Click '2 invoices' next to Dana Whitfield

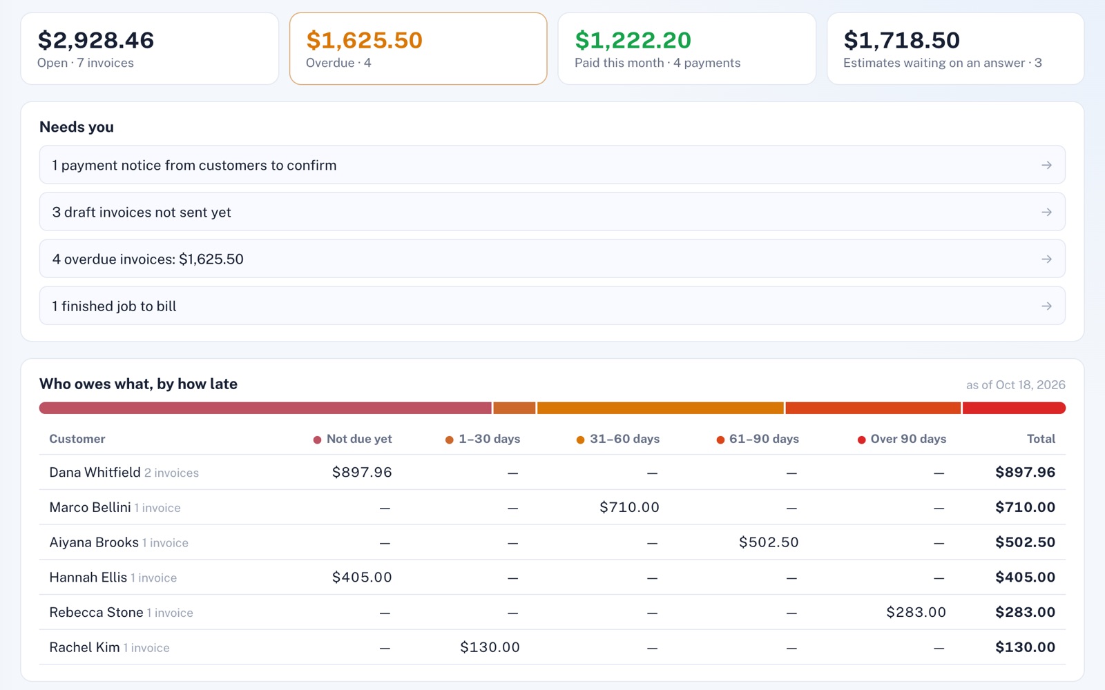(171, 473)
